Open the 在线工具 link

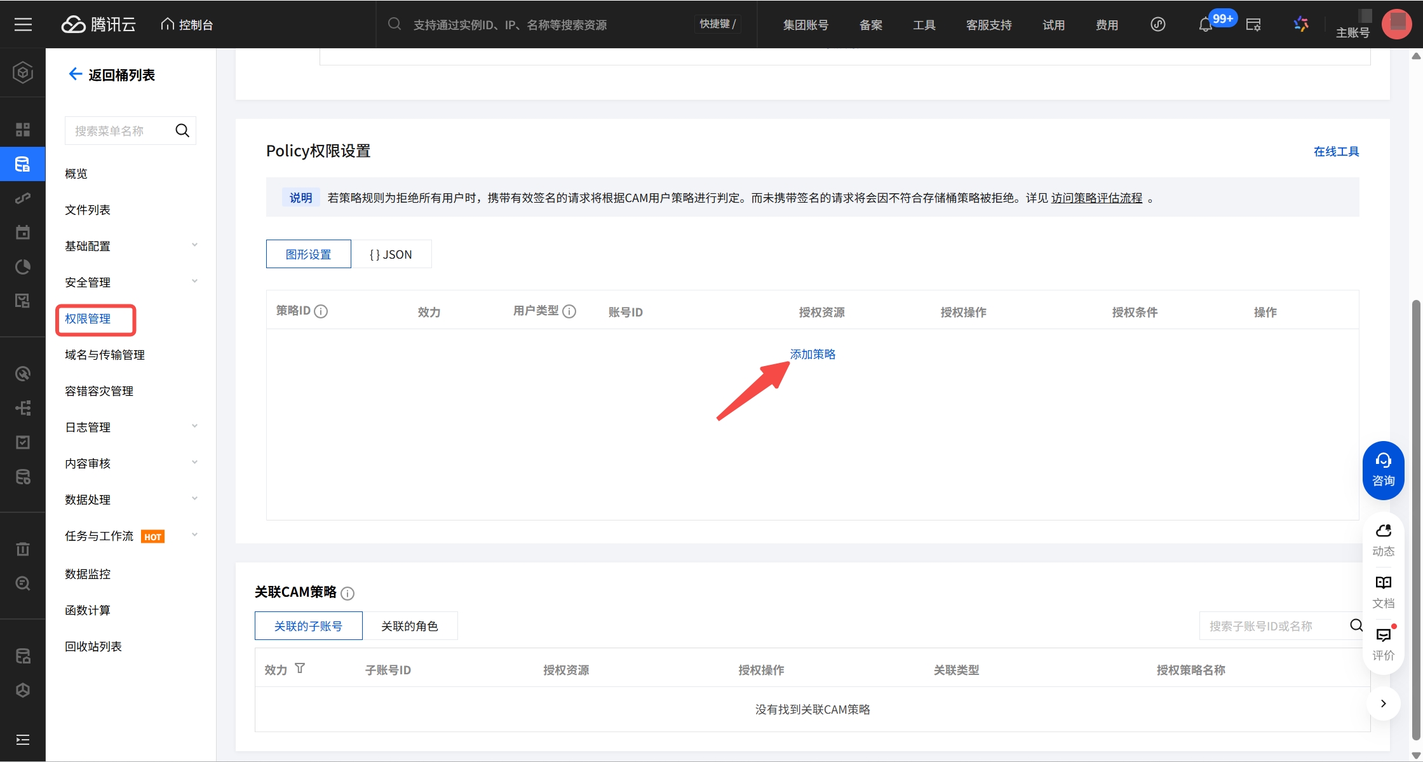[1336, 151]
